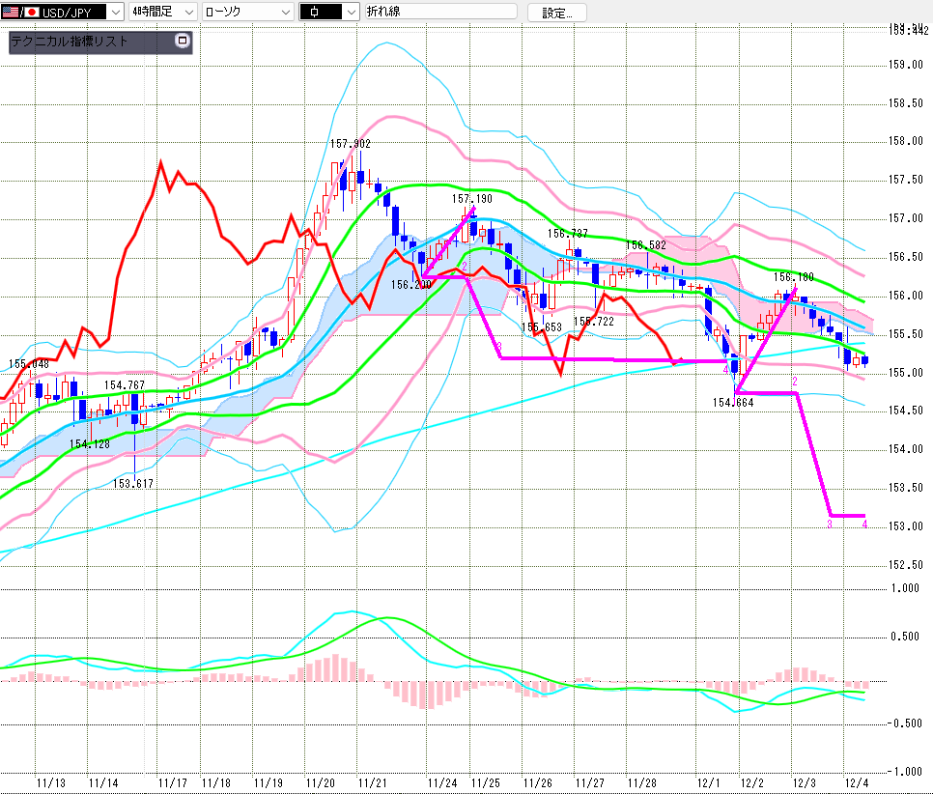933x794 pixels.
Task: Open the USD/JPY currency pair dropdown
Action: coord(115,13)
